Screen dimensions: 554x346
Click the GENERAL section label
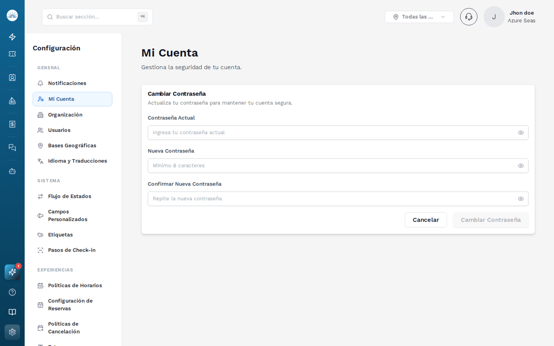[48, 68]
